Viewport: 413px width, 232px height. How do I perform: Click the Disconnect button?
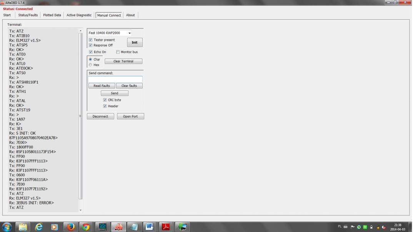[x=100, y=116]
